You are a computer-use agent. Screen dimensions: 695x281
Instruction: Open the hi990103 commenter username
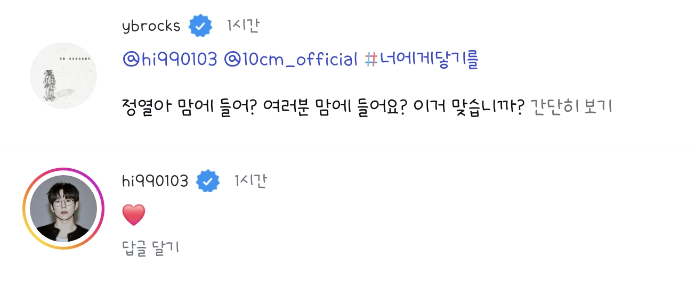tap(155, 182)
